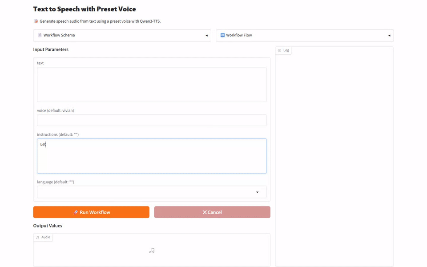This screenshot has height=267, width=427.
Task: Click the 'instructions (default: "")' label
Action: tap(58, 134)
